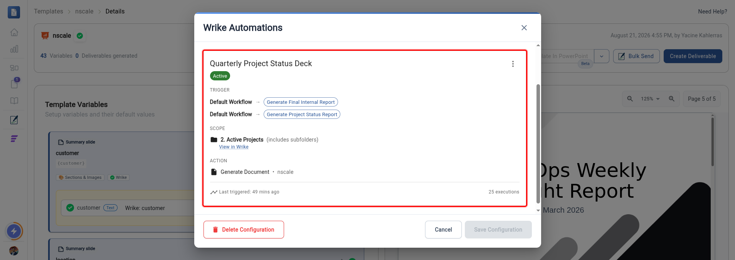Click the Text type badge on customer row
Viewport: 735px width, 260px height.
(x=110, y=208)
